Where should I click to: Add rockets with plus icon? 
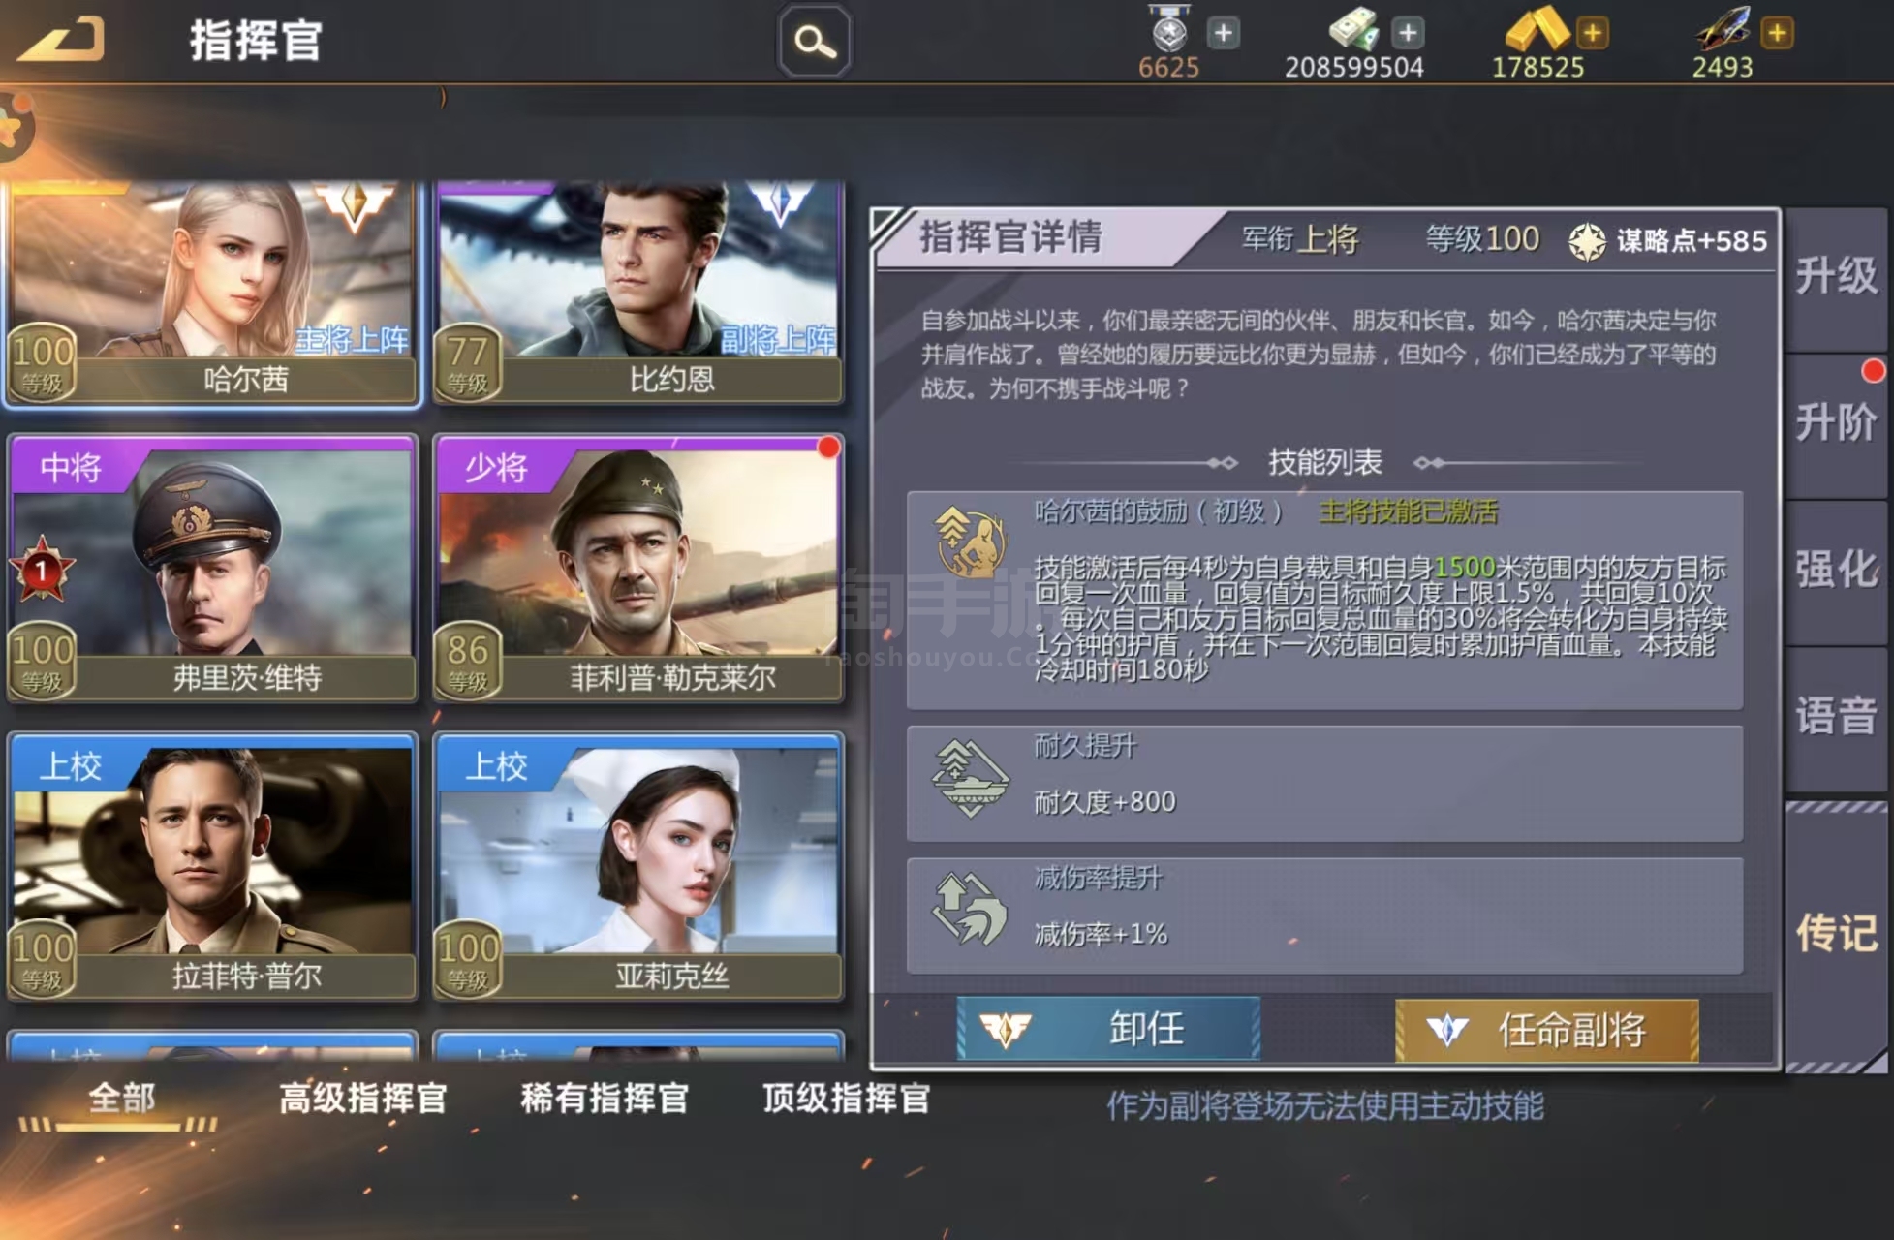(1776, 33)
